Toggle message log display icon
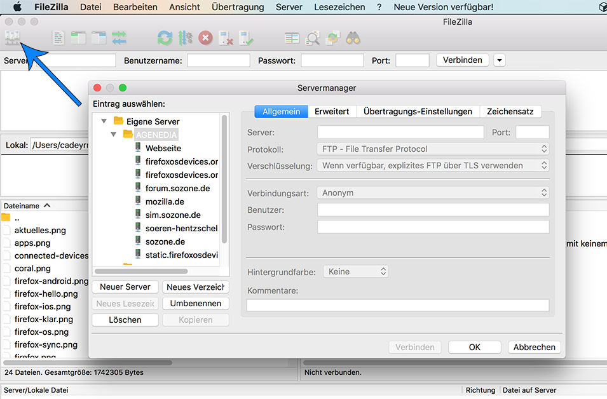 (x=58, y=38)
